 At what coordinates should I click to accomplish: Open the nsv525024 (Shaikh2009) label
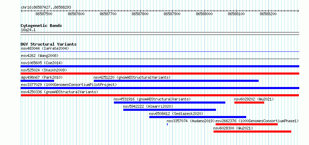point(44,70)
